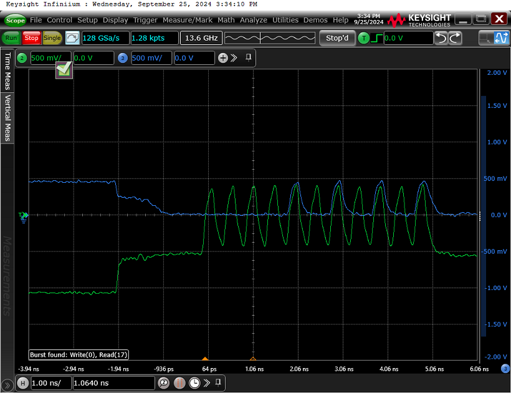Toggle channel 2 green button
Screen dimensions: 511x393
pos(22,58)
